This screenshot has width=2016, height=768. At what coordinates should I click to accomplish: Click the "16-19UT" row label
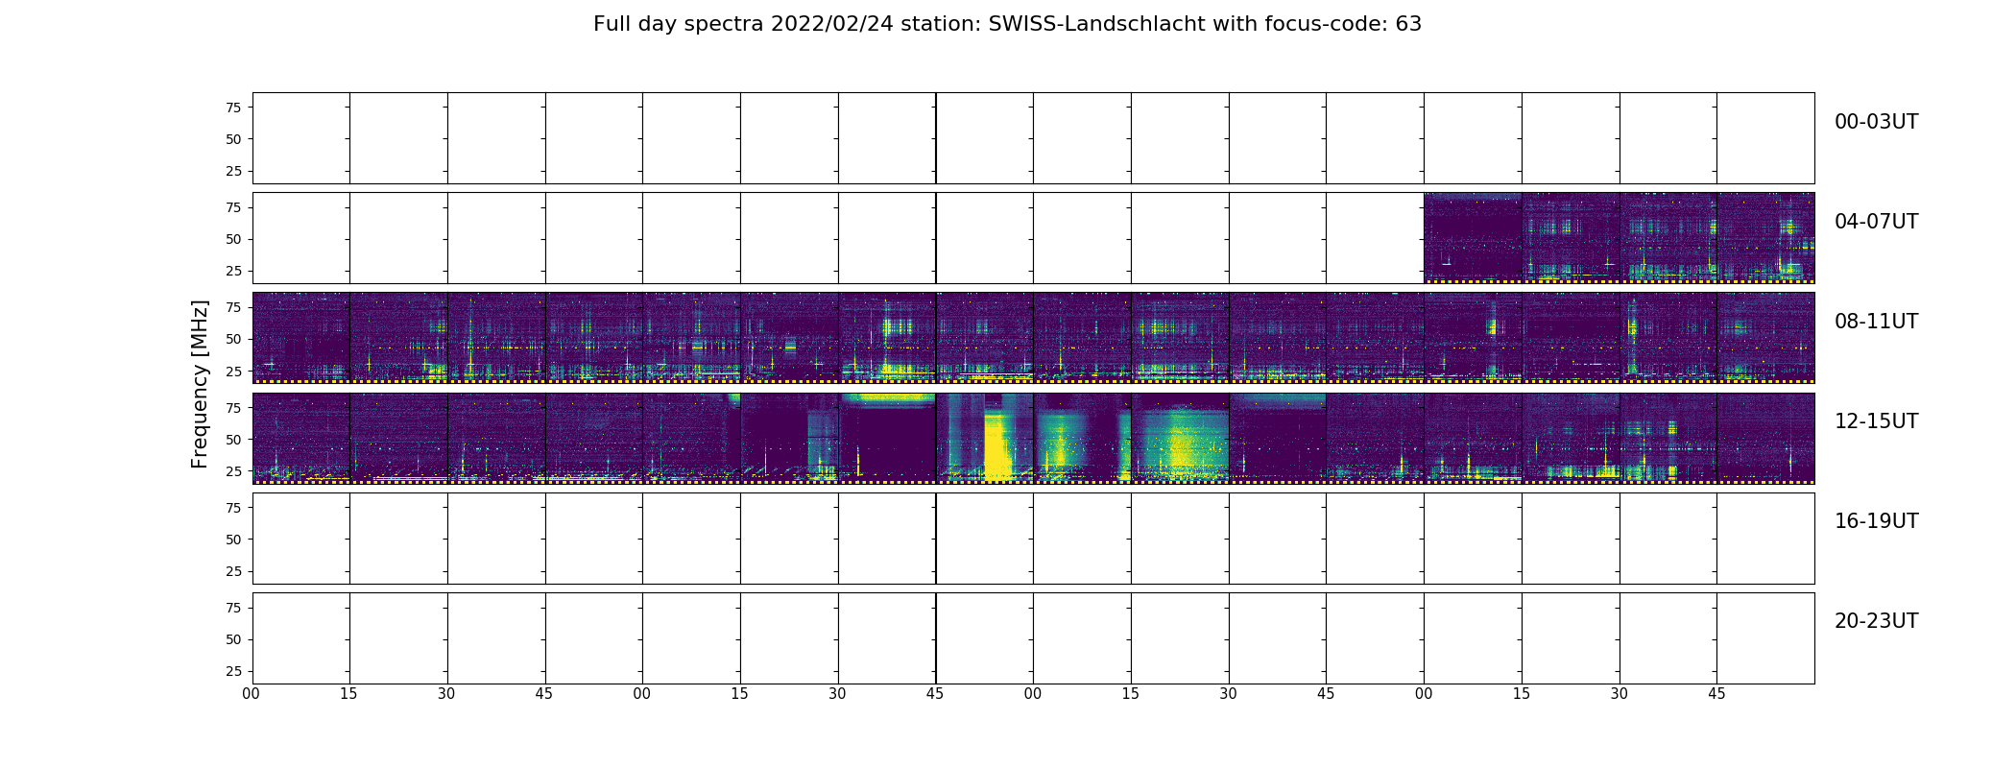pyautogui.click(x=1876, y=521)
